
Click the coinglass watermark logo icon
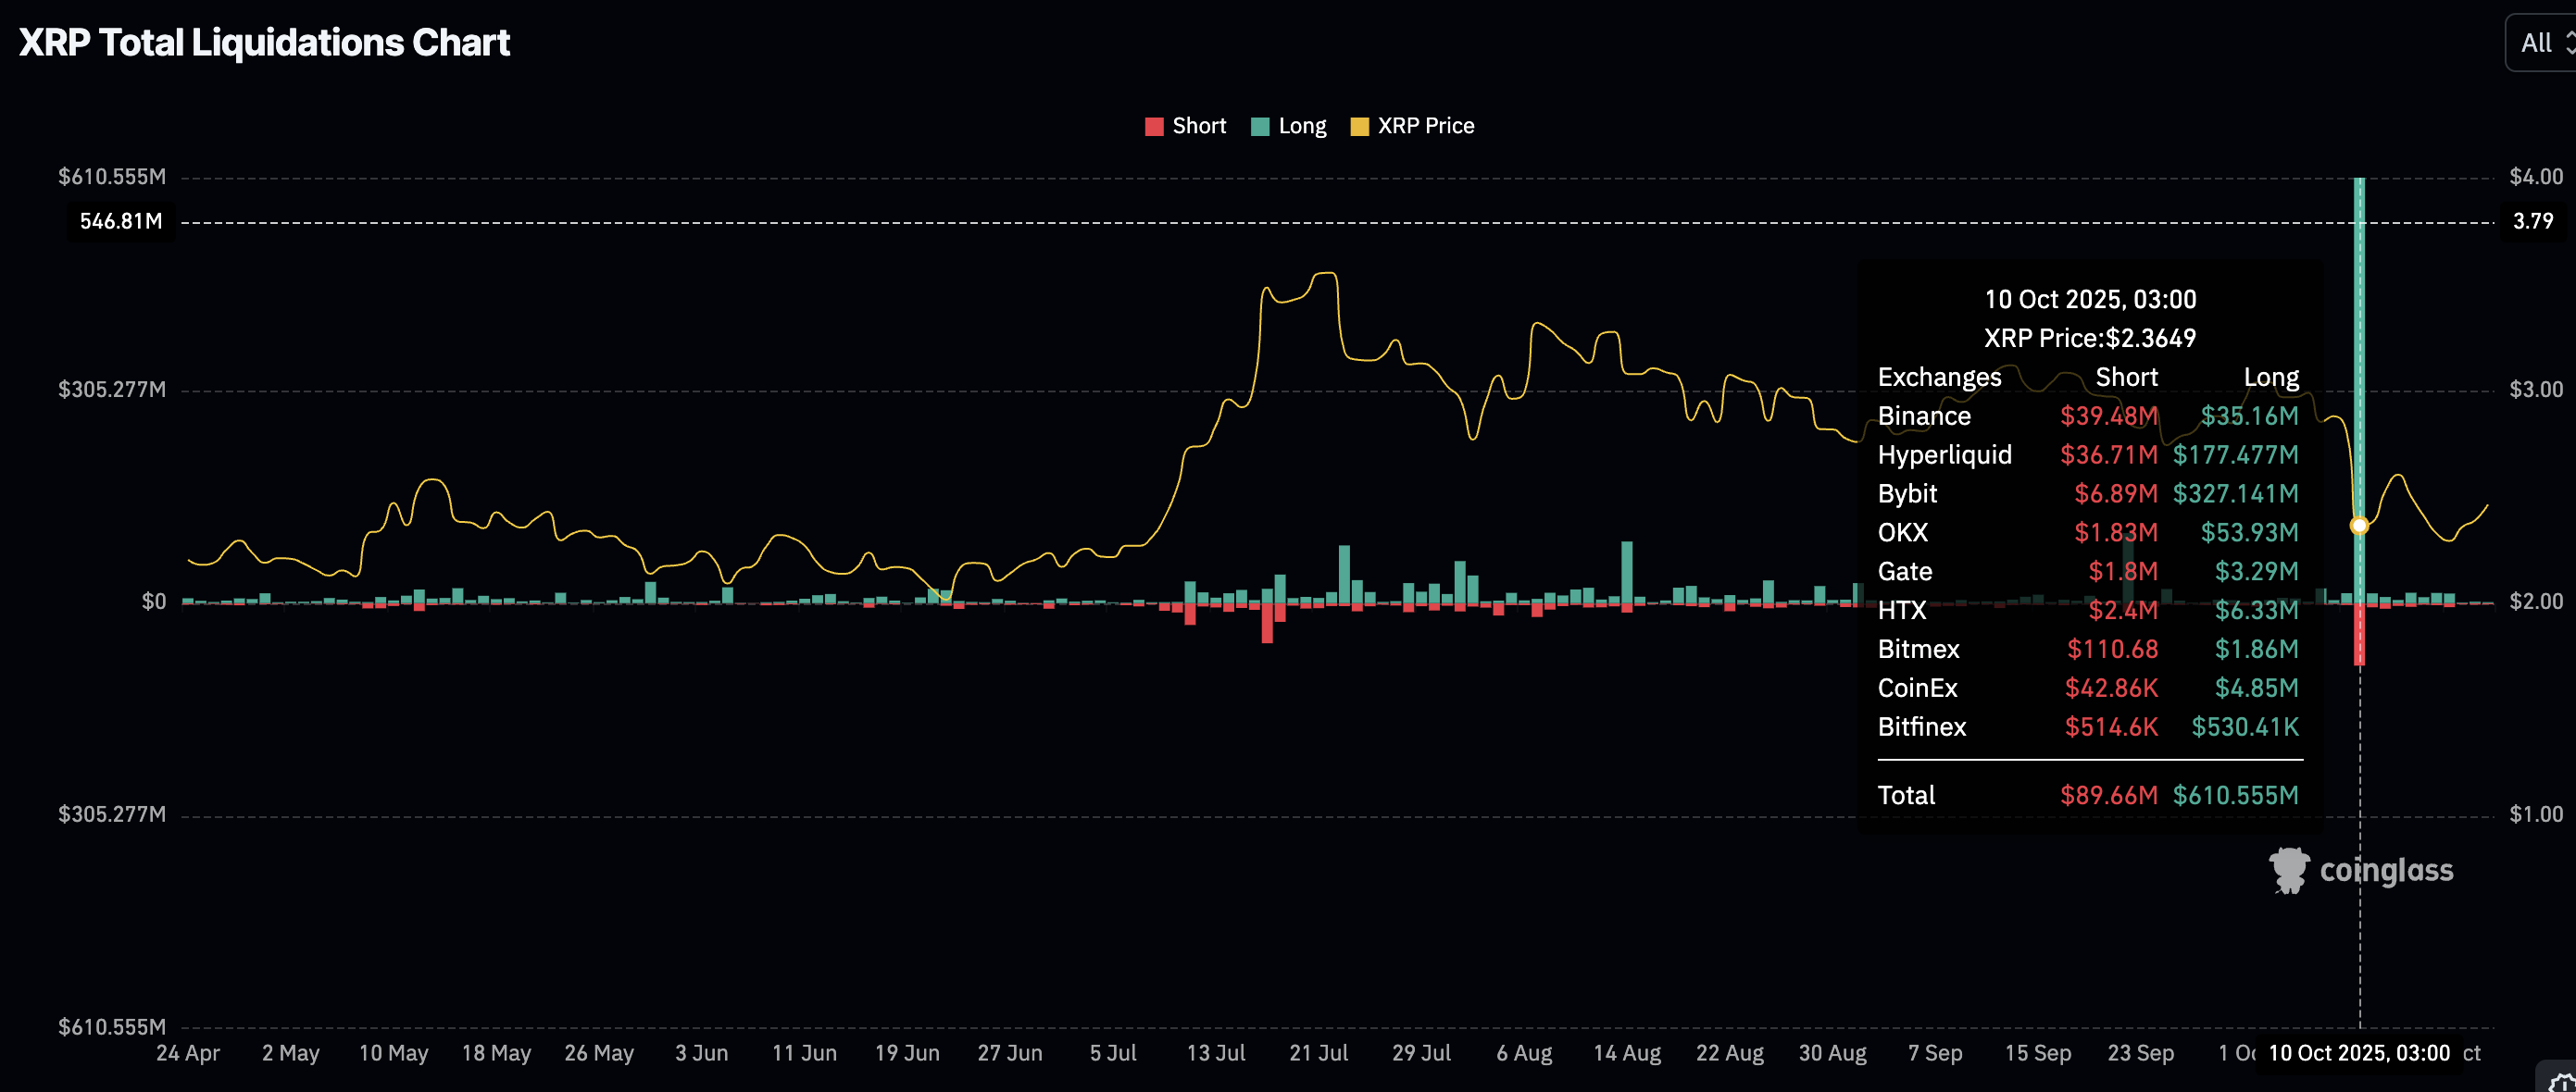(x=2288, y=870)
